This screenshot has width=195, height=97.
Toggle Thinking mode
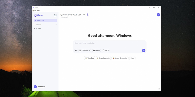click(83, 51)
